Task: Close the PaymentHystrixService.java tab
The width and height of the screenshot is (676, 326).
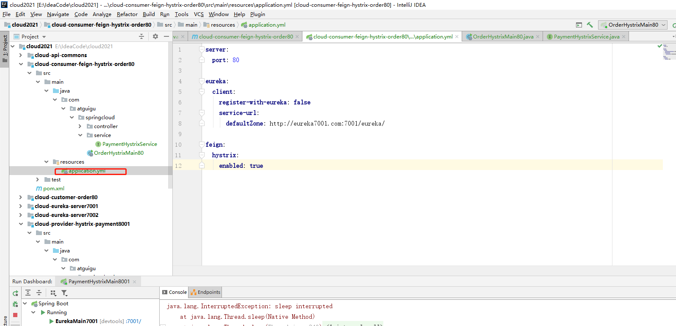Action: 623,37
